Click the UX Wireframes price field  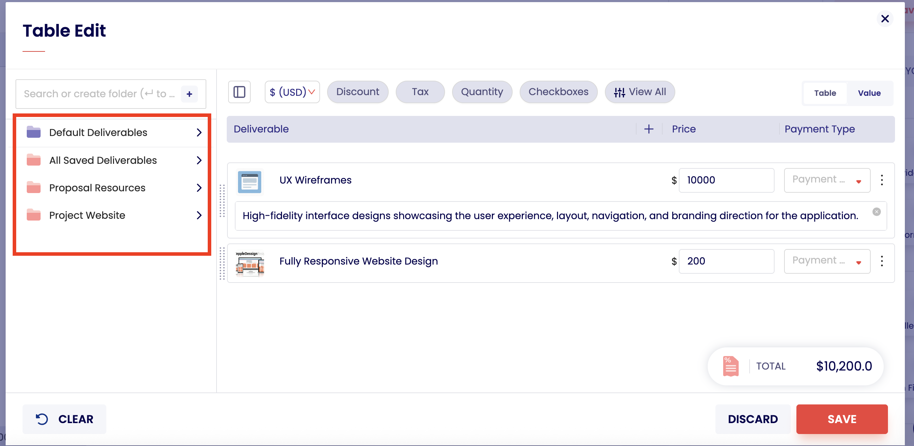(726, 180)
